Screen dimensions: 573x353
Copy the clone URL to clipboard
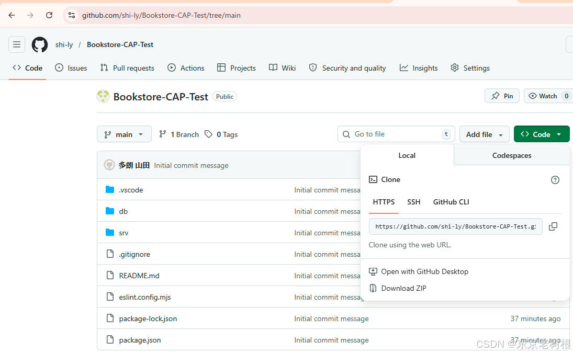(553, 226)
